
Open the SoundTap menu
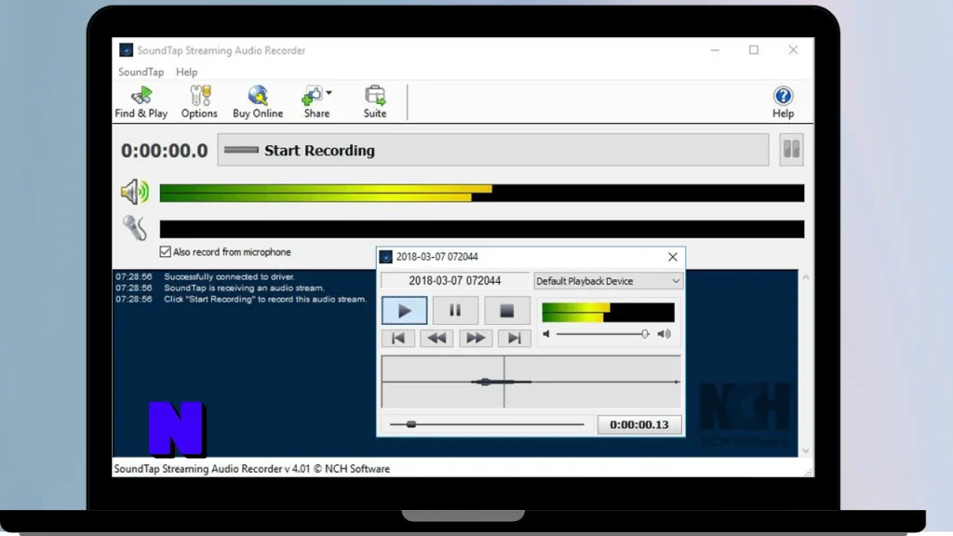(141, 72)
